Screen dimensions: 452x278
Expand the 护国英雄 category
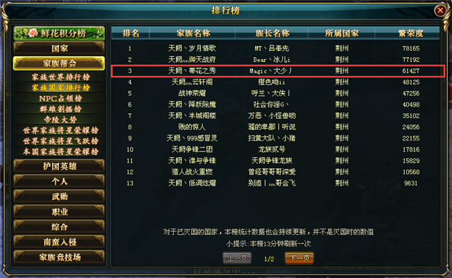(x=59, y=166)
